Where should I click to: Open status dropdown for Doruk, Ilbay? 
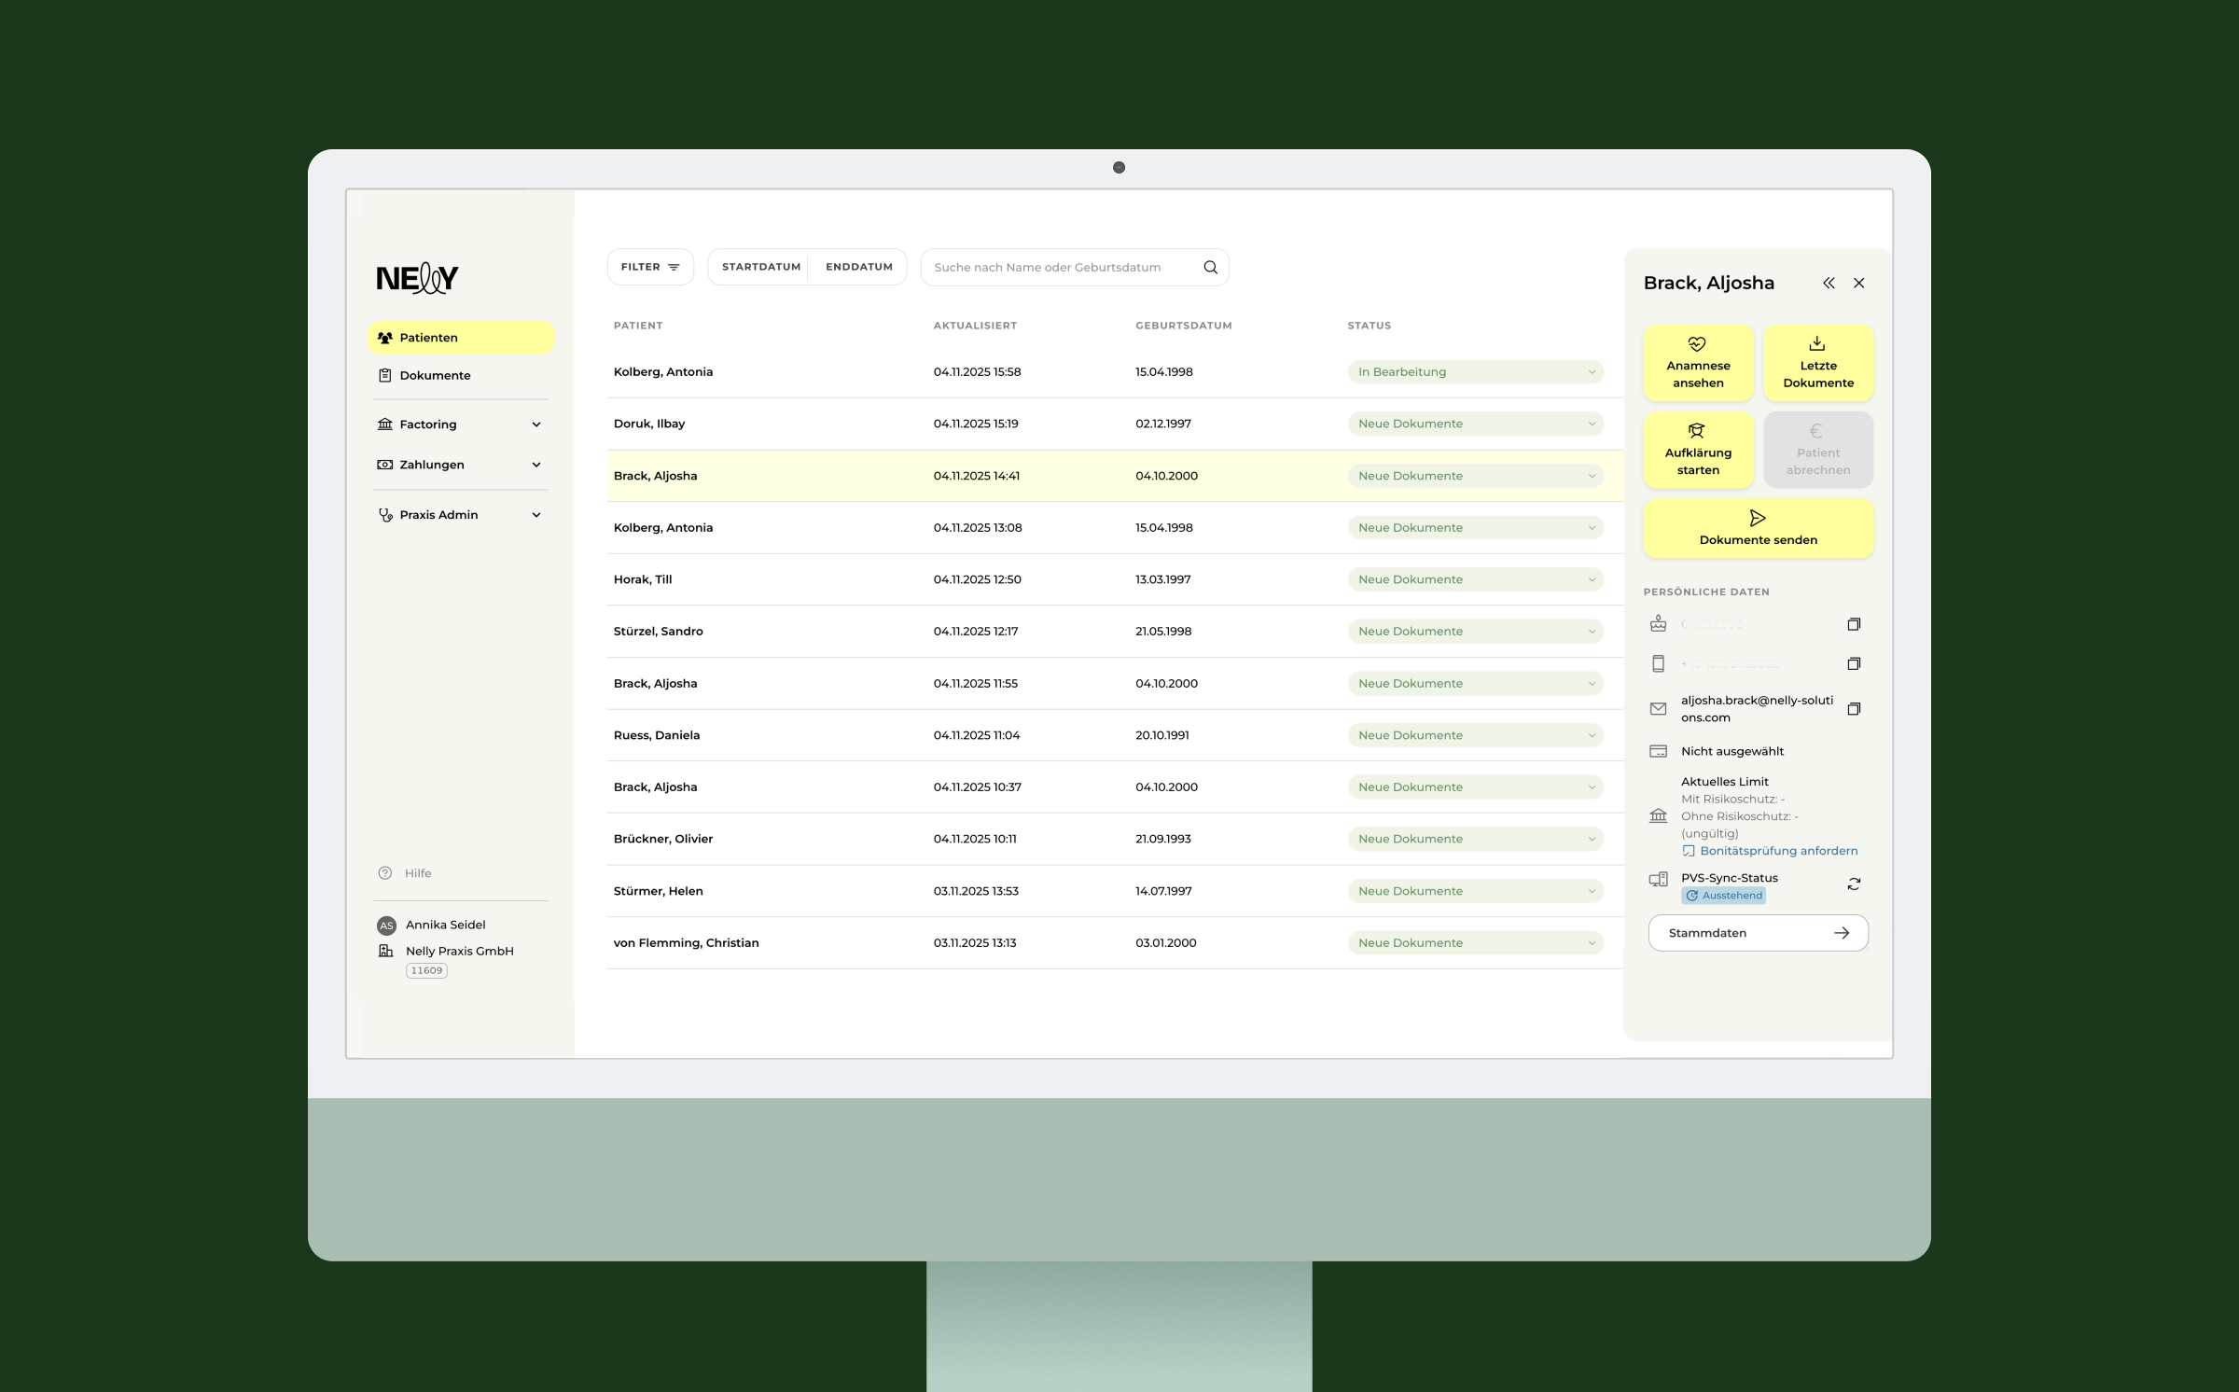(1475, 424)
